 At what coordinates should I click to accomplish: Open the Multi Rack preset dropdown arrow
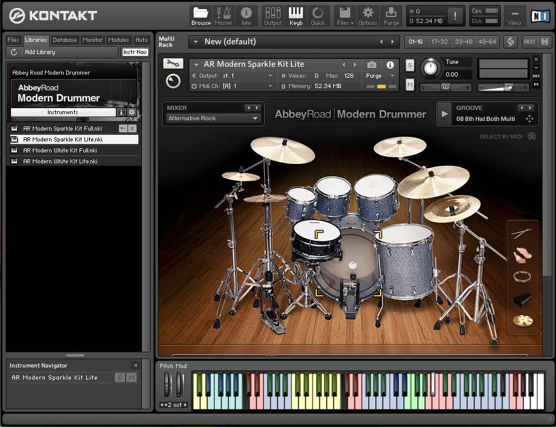click(195, 41)
